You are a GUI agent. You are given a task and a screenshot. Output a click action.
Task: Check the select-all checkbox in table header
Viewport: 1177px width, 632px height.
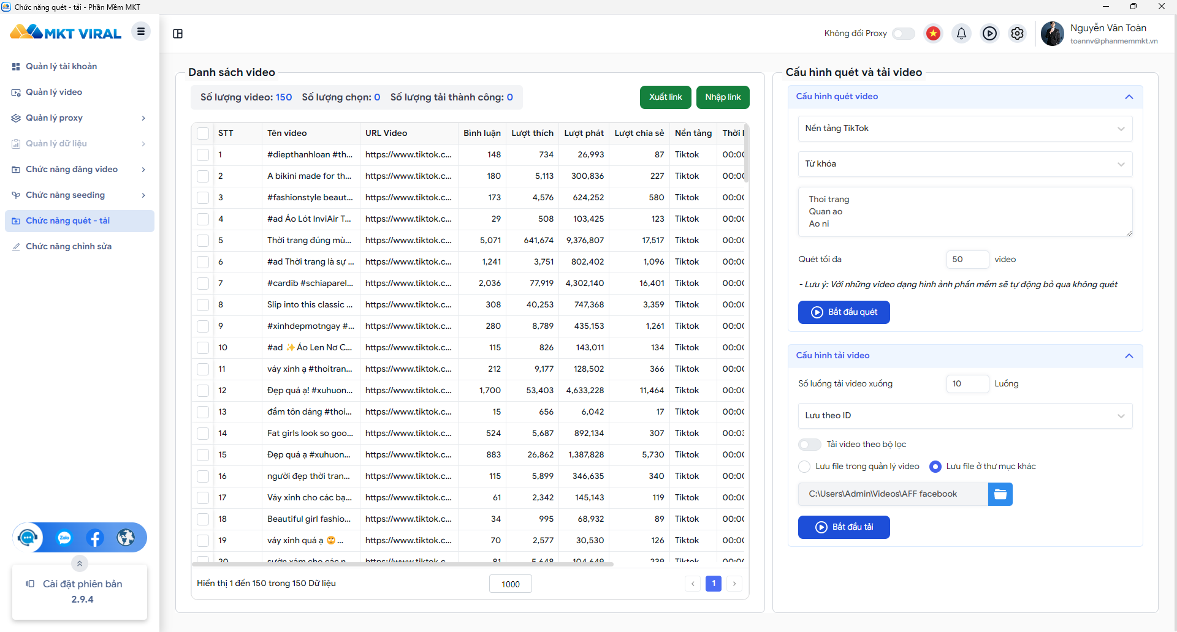tap(203, 134)
